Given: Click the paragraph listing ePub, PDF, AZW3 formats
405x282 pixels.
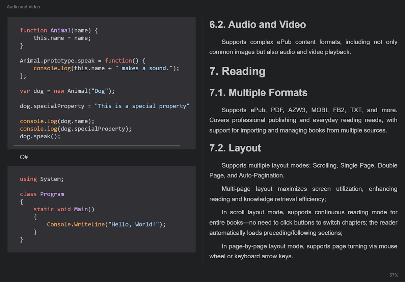Looking at the screenshot, I should 303,120.
